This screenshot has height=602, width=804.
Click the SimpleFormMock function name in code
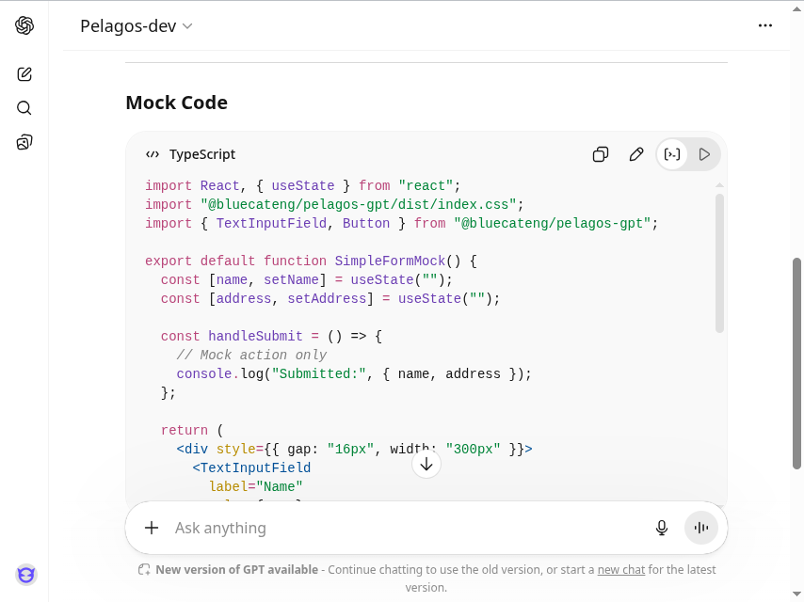coord(390,261)
